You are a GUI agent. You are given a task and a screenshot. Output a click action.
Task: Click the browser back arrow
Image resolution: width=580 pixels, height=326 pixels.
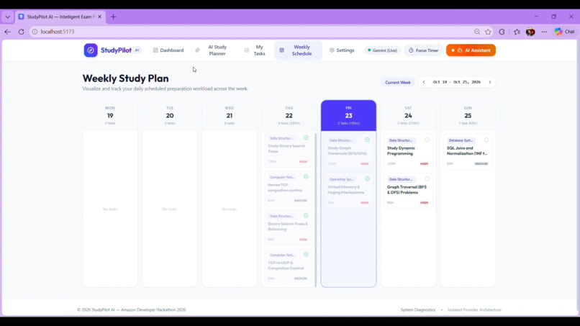(7, 32)
